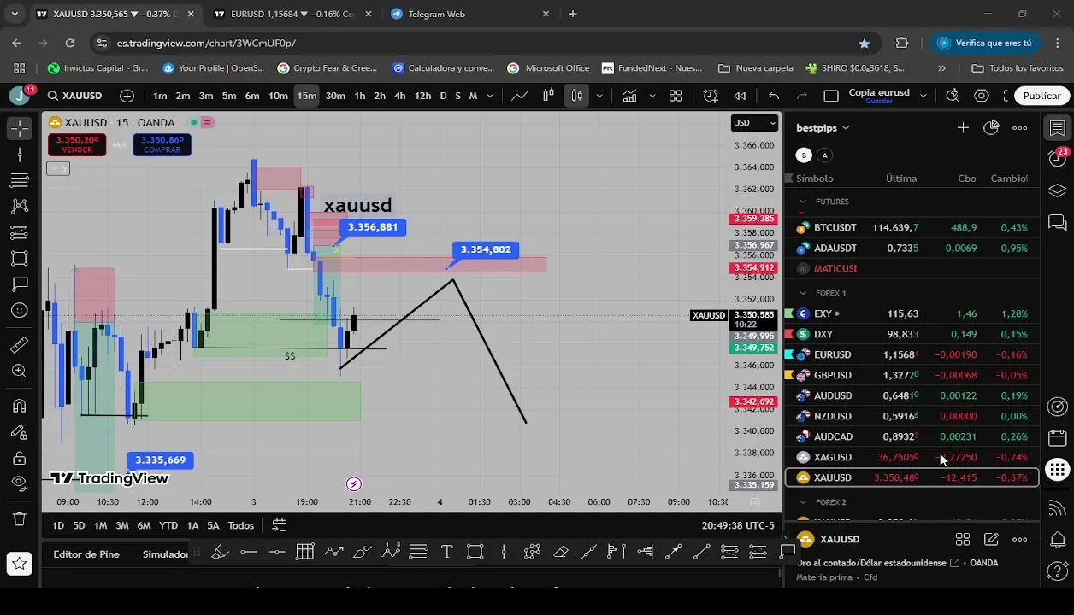Open the indicators chart icon
Image resolution: width=1074 pixels, height=615 pixels.
(629, 96)
